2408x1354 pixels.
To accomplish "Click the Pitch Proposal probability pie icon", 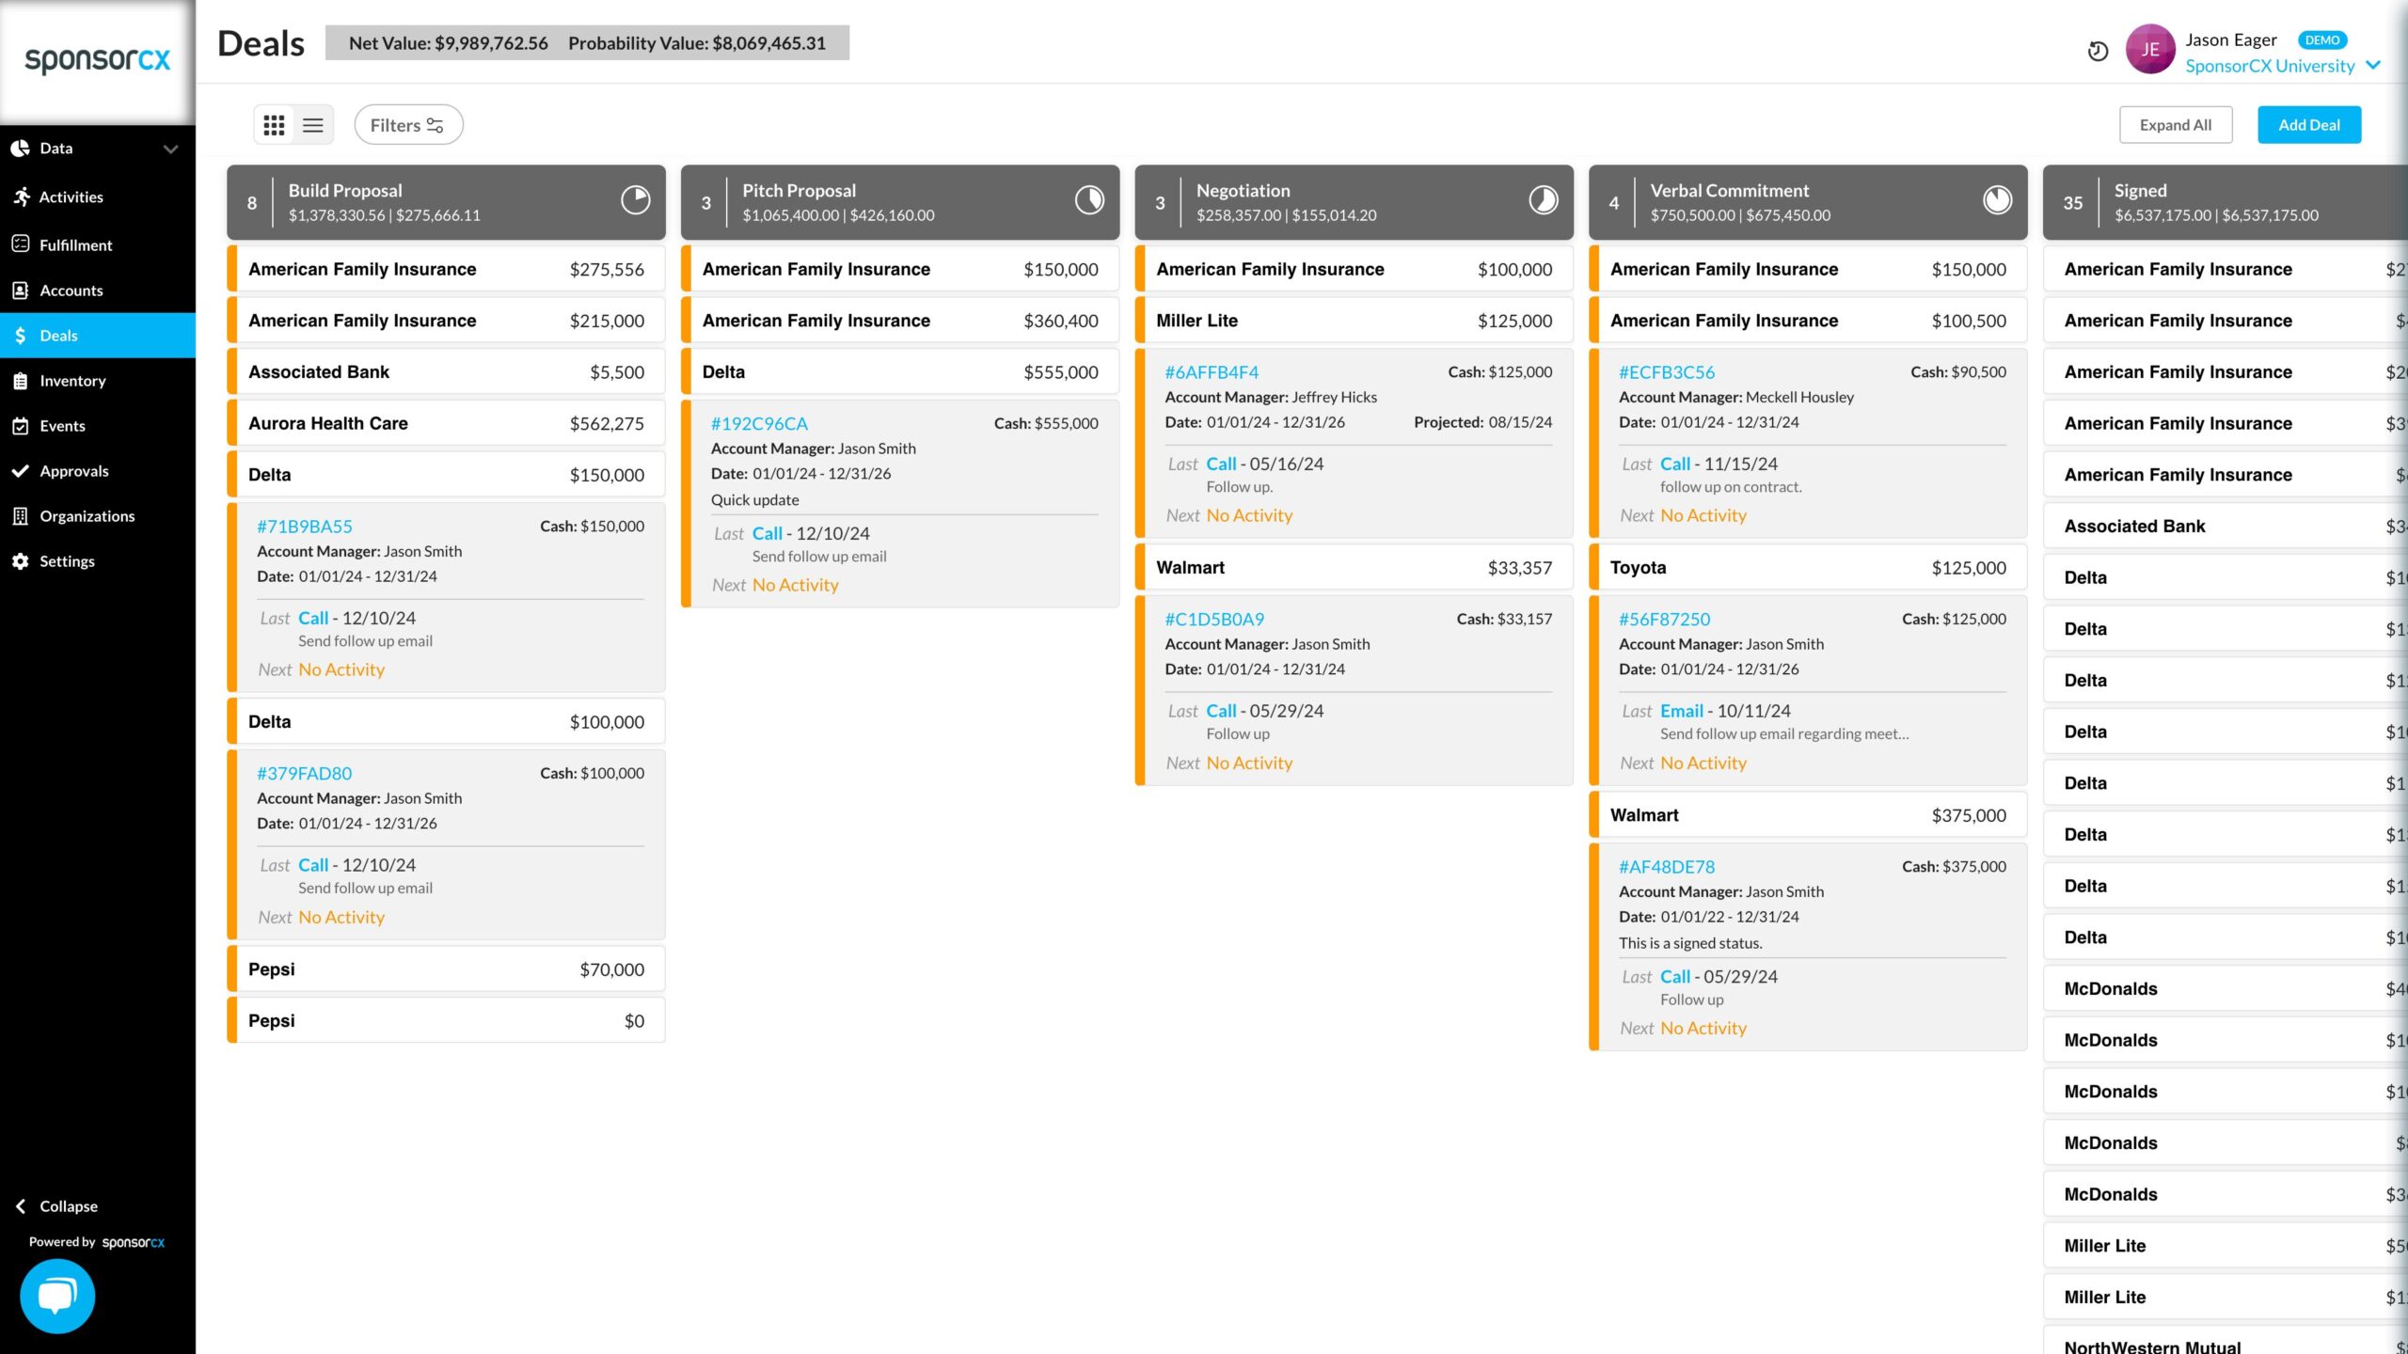I will 1089,200.
